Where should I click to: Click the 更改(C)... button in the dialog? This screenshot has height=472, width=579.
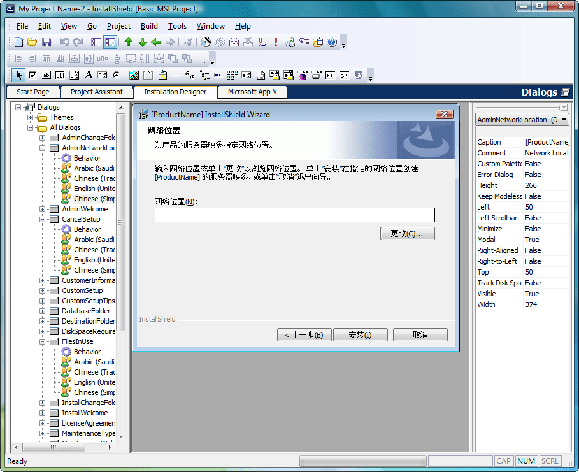point(407,233)
